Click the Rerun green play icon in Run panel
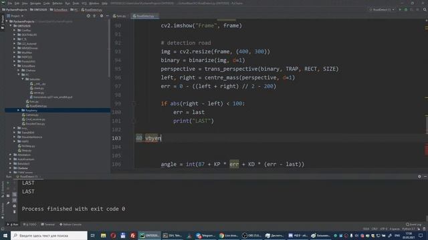The height and width of the screenshot is (240, 428). coord(8,183)
